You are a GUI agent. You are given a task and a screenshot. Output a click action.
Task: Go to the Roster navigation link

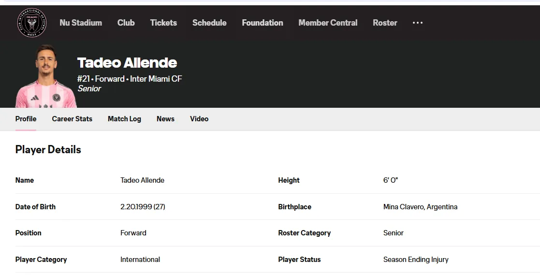point(385,23)
